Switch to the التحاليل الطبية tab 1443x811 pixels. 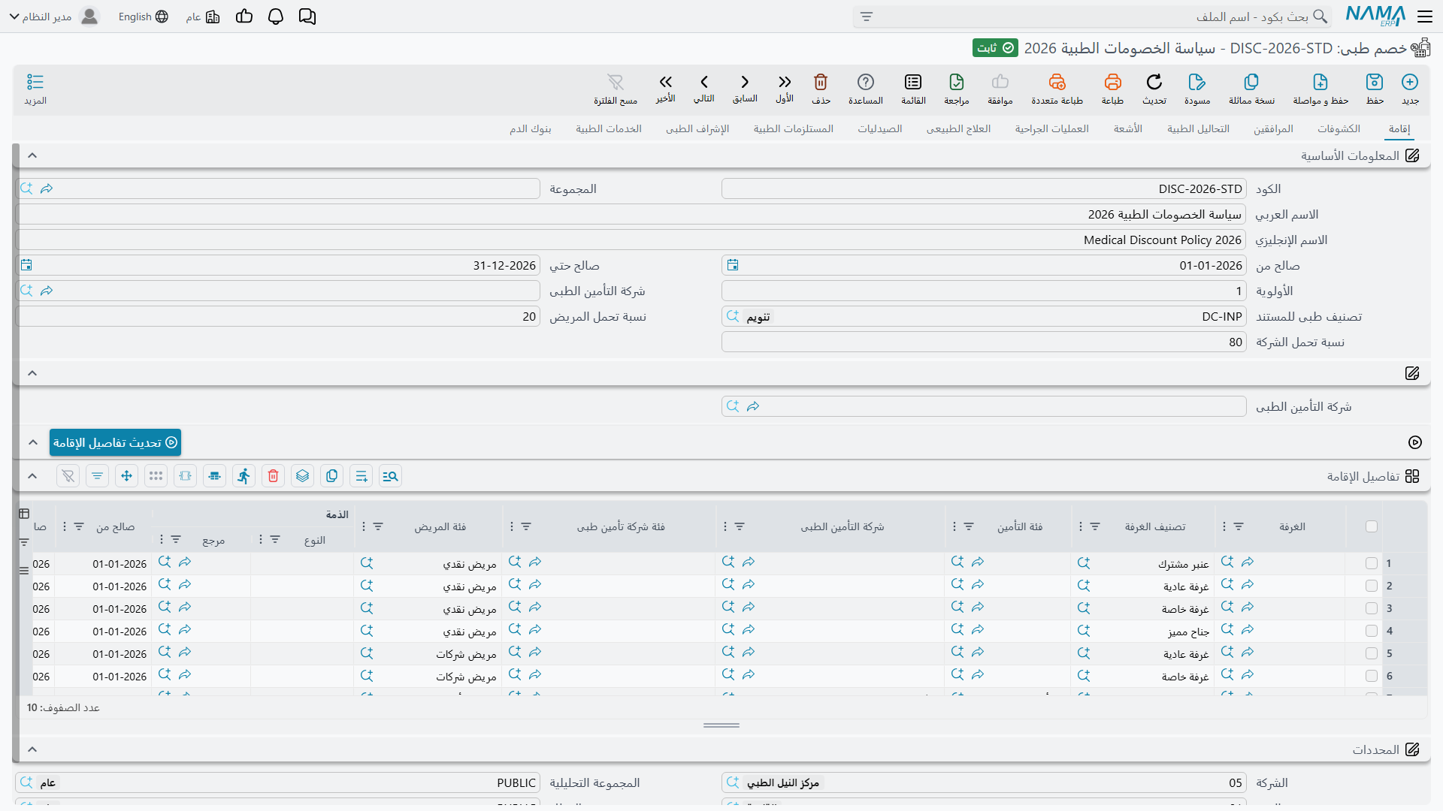[x=1198, y=128]
